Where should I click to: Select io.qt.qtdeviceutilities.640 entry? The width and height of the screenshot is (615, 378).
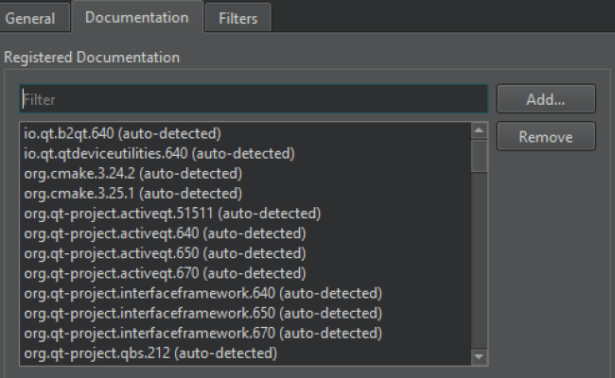(246, 153)
